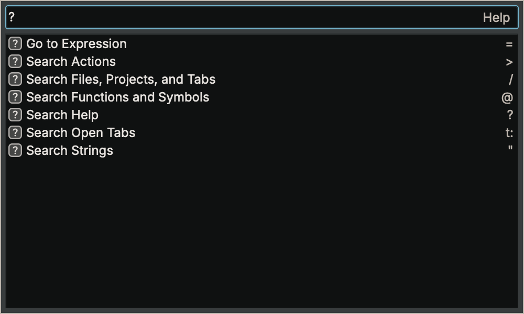
Task: Select the Search Open Tabs option
Action: click(x=80, y=133)
